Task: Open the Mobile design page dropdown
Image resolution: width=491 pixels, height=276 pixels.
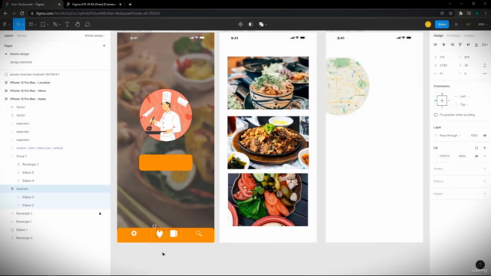Action: (x=95, y=36)
